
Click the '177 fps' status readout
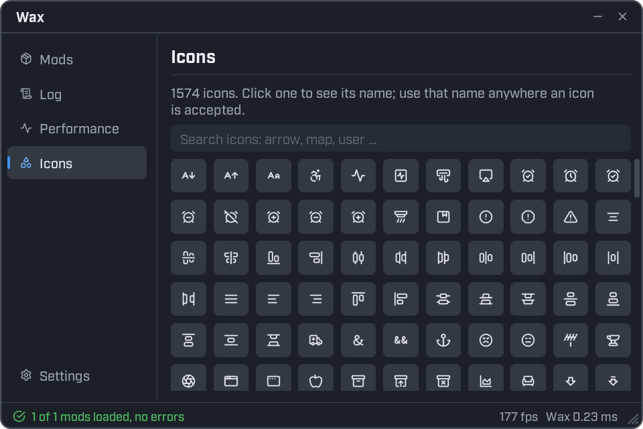pyautogui.click(x=518, y=417)
